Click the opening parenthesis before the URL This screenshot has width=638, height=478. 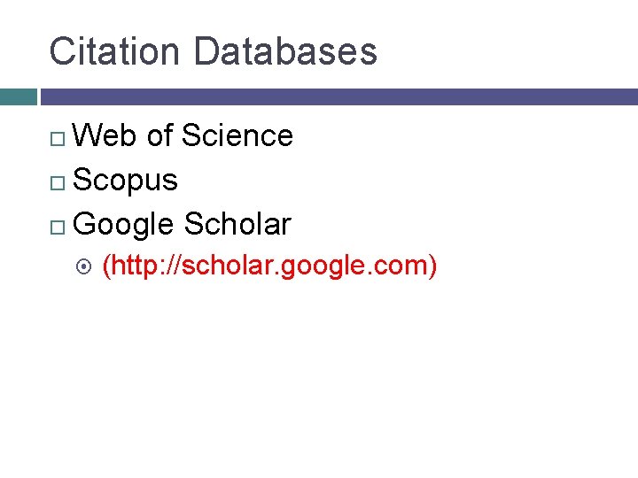click(107, 265)
